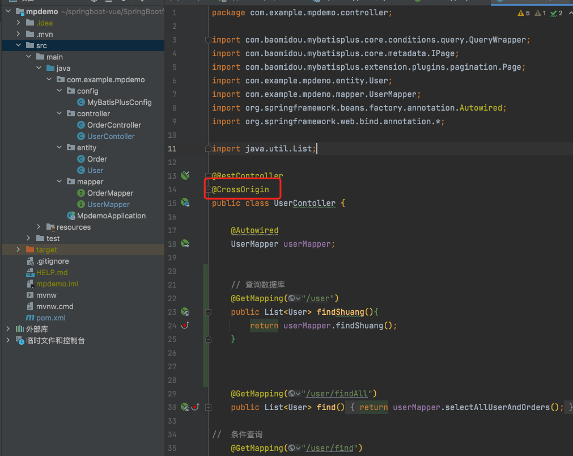
Task: Click the autowired dependency gutter icon on line 18
Action: coord(185,244)
